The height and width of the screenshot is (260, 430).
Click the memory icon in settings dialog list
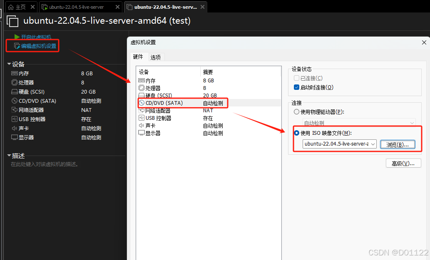[x=142, y=80]
